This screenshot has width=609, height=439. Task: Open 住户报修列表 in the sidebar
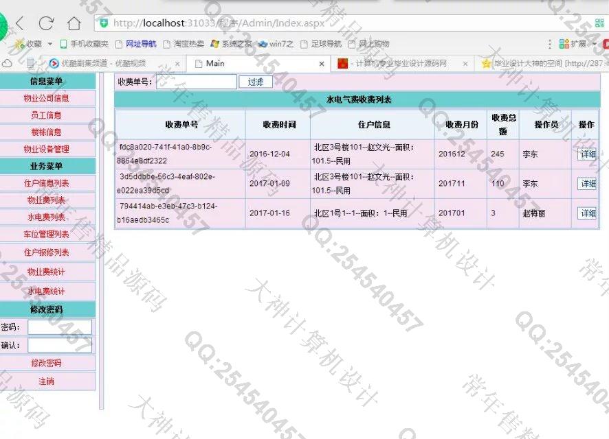pyautogui.click(x=46, y=252)
